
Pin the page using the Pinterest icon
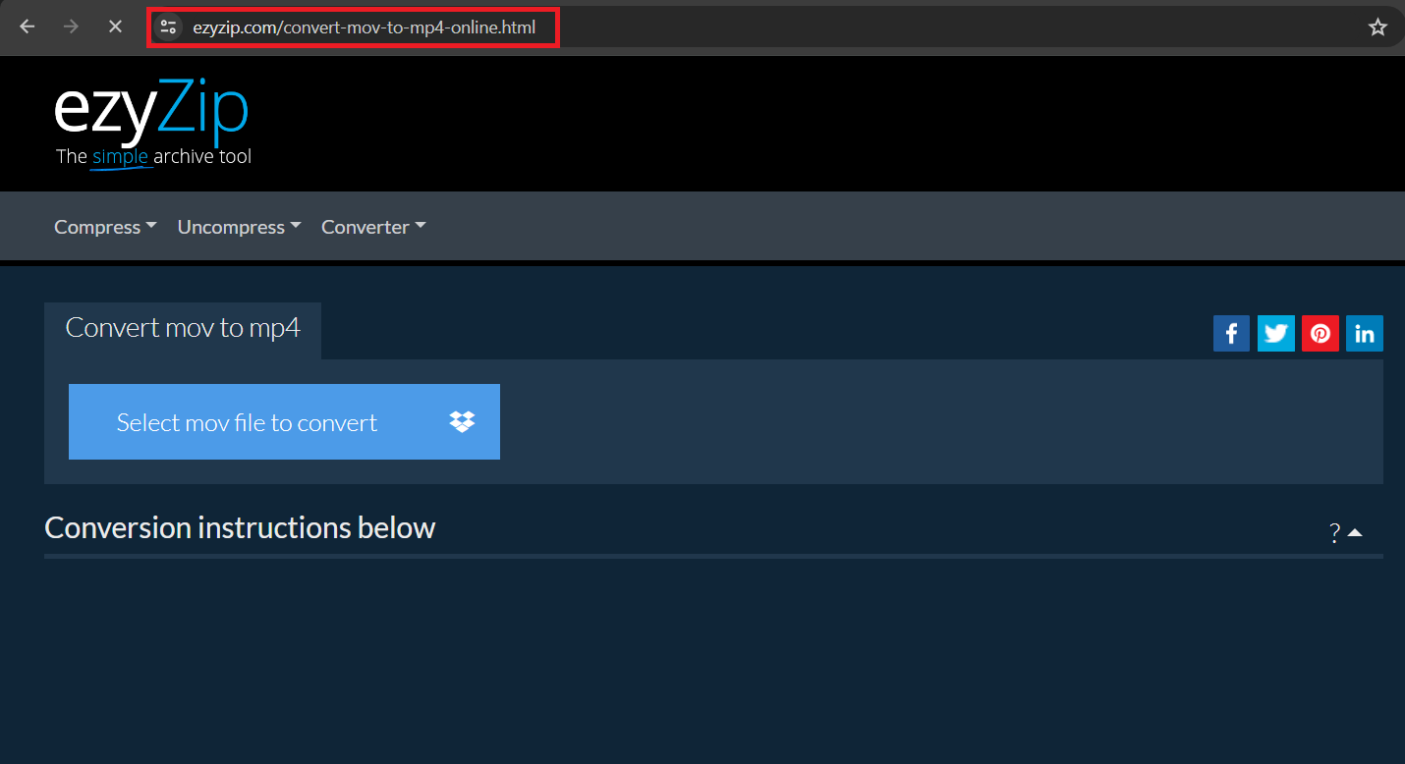click(x=1320, y=333)
